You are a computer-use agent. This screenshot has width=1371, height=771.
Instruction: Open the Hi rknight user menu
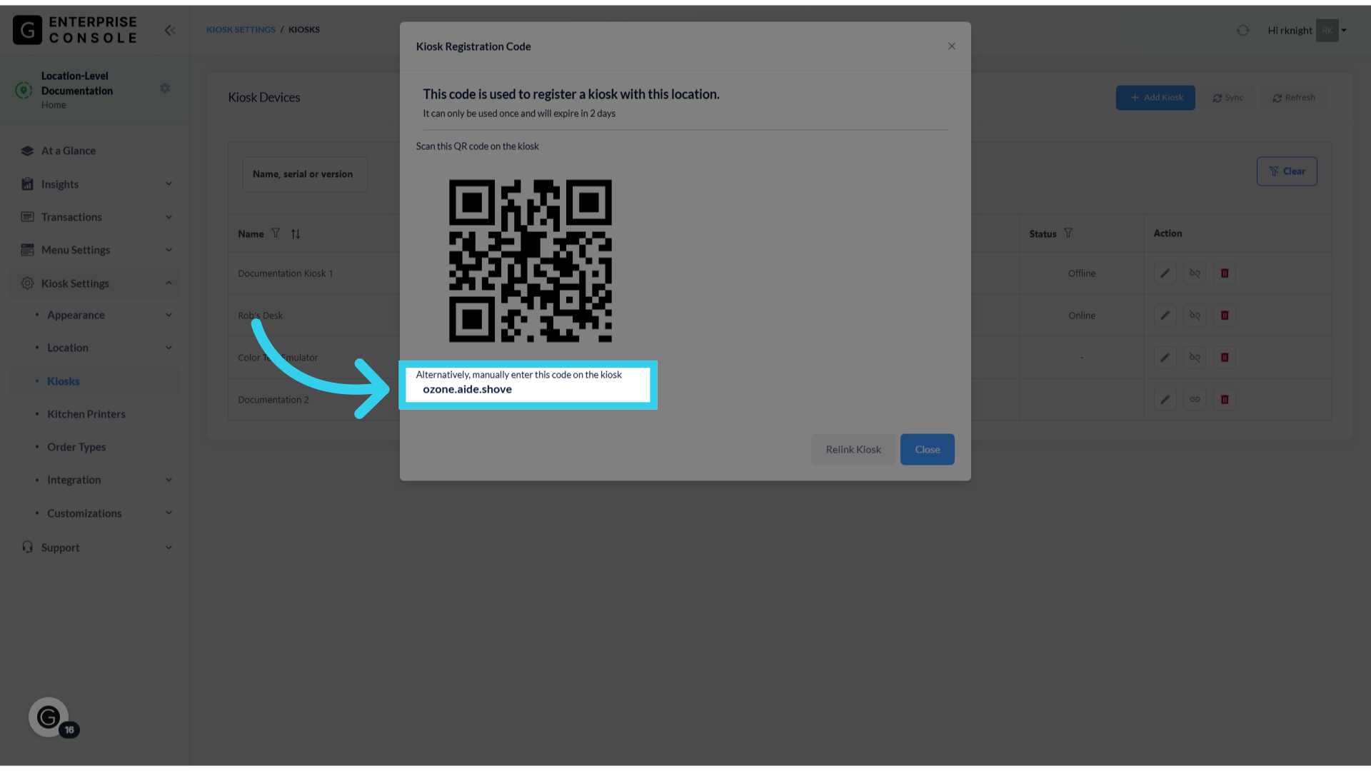click(x=1307, y=30)
